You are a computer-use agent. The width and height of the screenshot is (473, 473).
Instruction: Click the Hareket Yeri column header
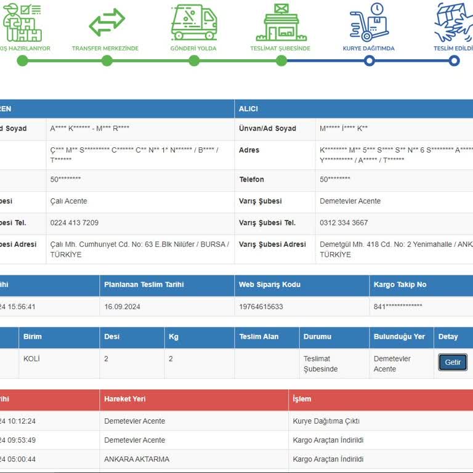click(125, 399)
